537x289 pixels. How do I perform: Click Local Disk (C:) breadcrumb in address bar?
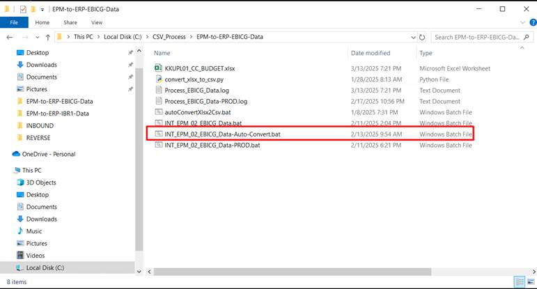tap(123, 37)
